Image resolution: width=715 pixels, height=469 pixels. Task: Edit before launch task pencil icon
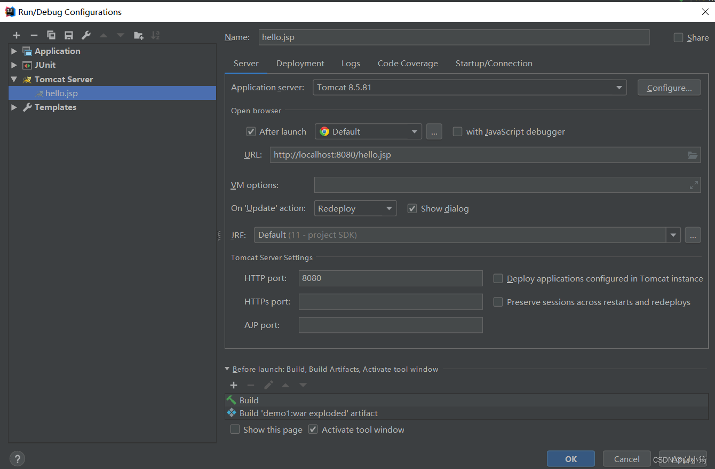click(268, 385)
